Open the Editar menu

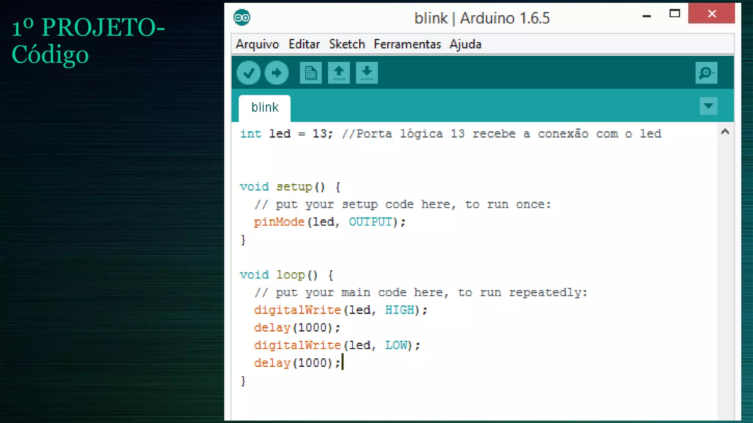click(304, 44)
